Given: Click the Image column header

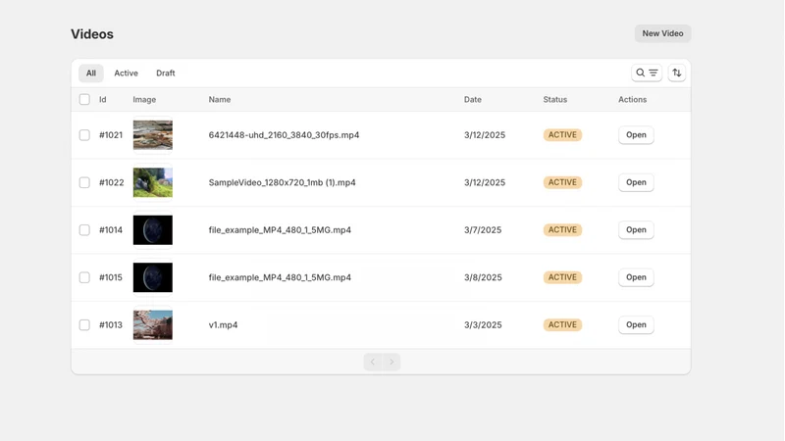Looking at the screenshot, I should click(144, 100).
